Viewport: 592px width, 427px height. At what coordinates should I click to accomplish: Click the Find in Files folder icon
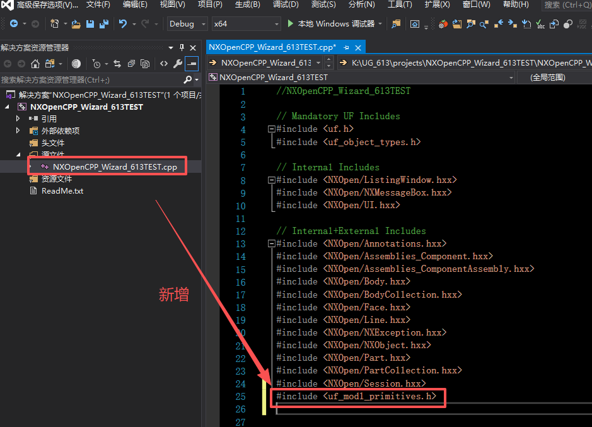tap(396, 24)
